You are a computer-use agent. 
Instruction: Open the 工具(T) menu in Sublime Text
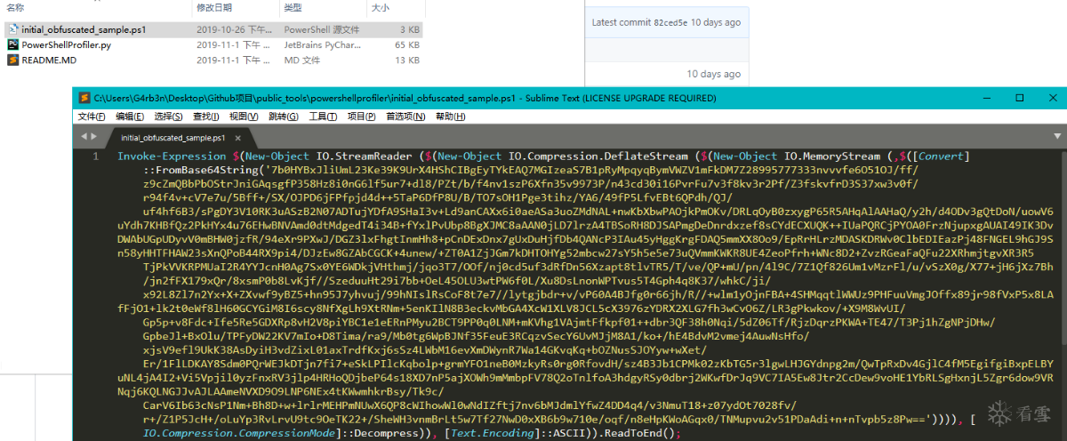coord(323,116)
